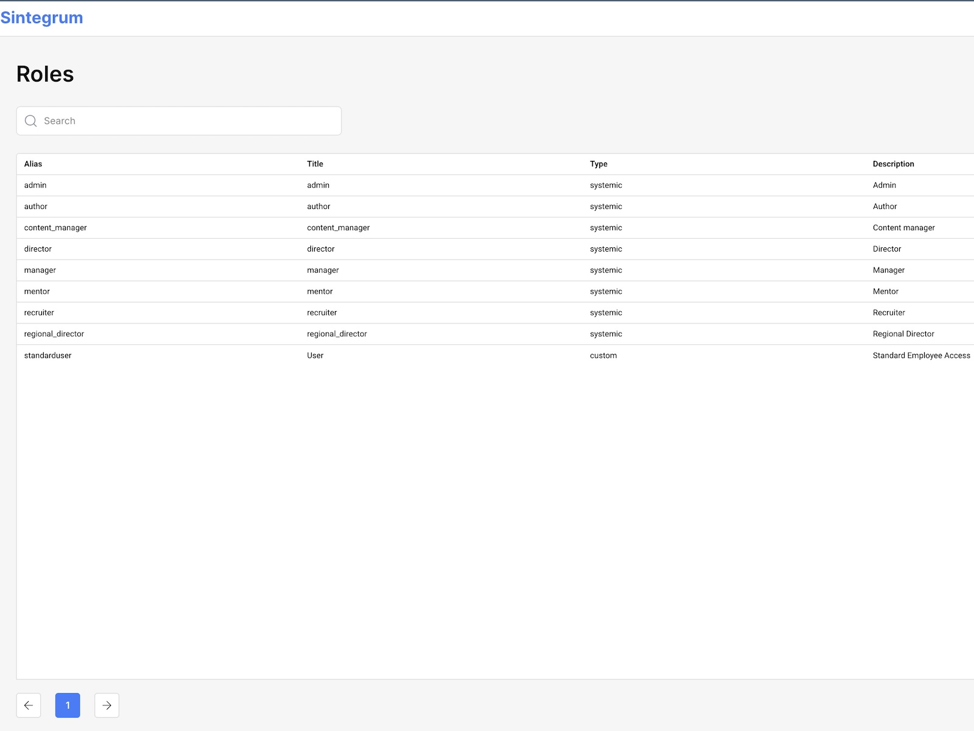This screenshot has height=731, width=974.
Task: Click the Search input field
Action: coord(179,121)
